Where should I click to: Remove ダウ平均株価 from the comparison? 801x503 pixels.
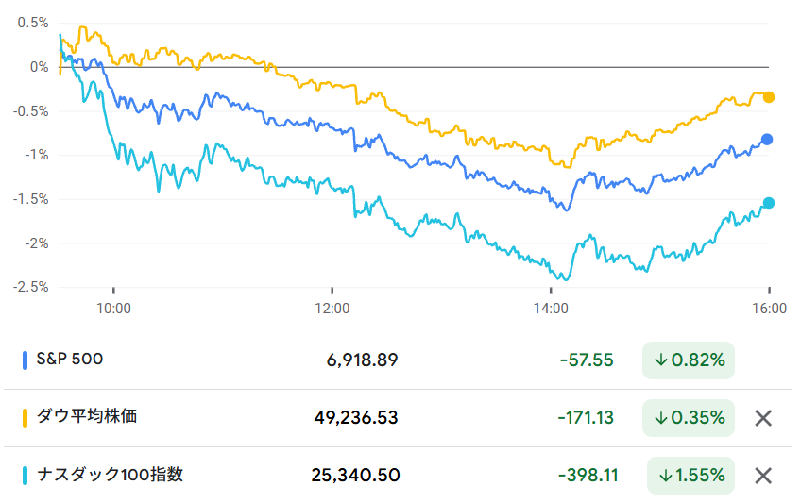[x=763, y=417]
